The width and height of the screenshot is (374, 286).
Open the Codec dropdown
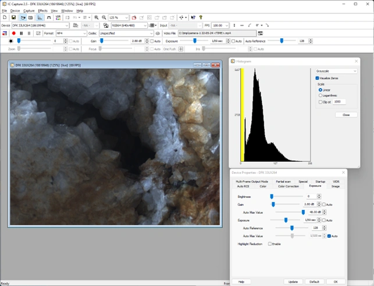pyautogui.click(x=124, y=33)
